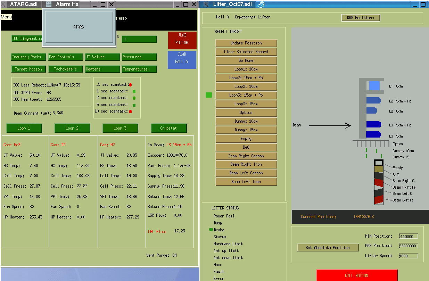Select the BeO target button
The width and height of the screenshot is (429, 281).
246,147
